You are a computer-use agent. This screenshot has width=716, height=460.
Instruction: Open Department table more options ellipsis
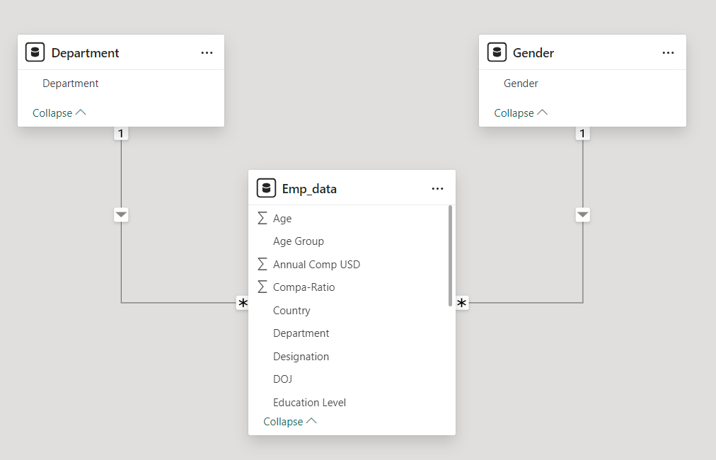point(207,53)
